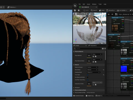This screenshot has width=133, height=100.
Task: Click the Details panel search field
Action: pos(87,49)
